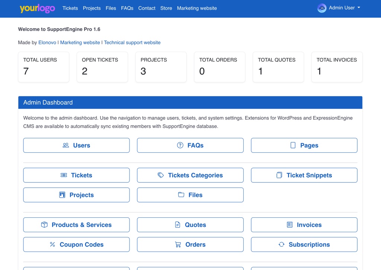Click the tag icon on Tickets Categories
381x270 pixels.
tap(161, 175)
